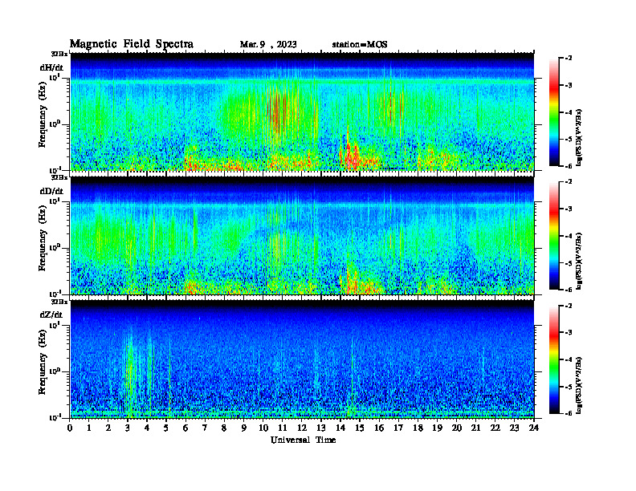636x491 pixels.
Task: Click the "-6" value on dH/dt color scale
Action: [569, 166]
